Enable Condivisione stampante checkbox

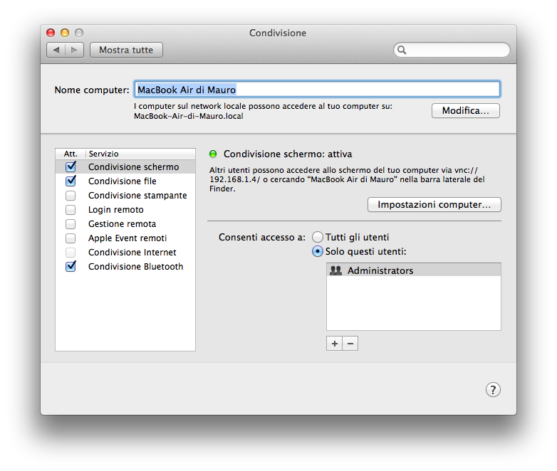click(71, 196)
